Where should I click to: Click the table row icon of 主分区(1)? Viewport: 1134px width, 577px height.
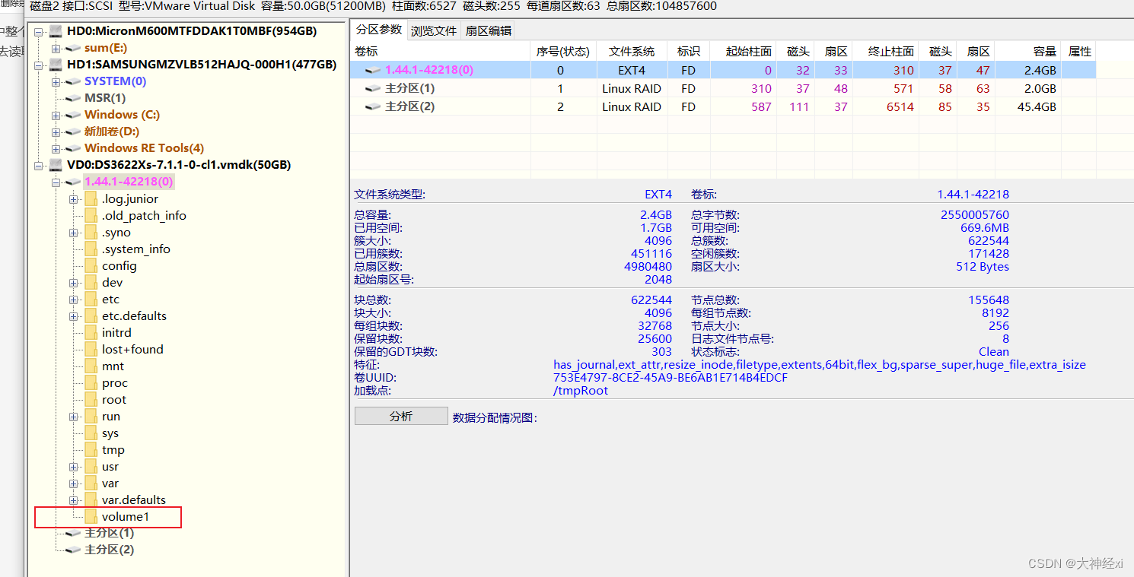tap(373, 88)
